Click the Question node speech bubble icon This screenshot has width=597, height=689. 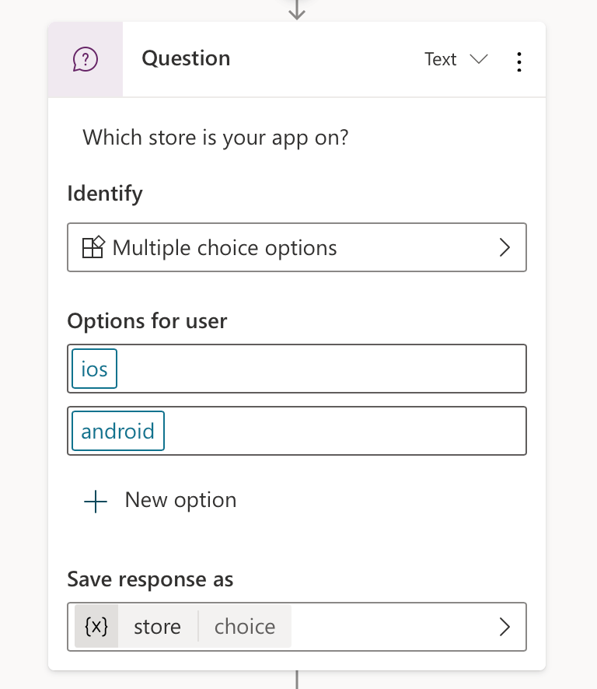[x=86, y=60]
